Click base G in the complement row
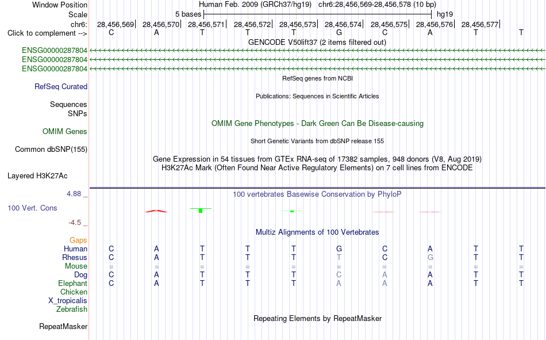 [339, 32]
